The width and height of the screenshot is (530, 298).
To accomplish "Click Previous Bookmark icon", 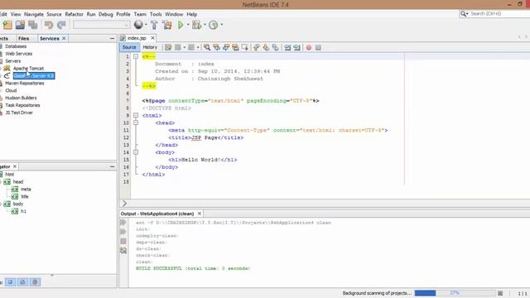I will point(257,48).
